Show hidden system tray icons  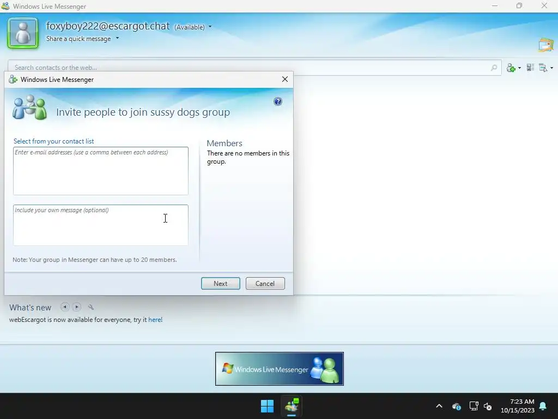pos(439,406)
